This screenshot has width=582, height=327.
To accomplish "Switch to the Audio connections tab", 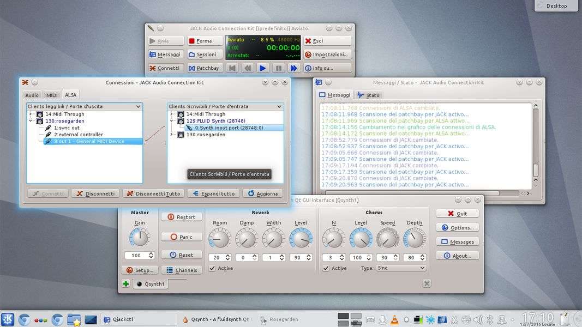I will tap(32, 95).
